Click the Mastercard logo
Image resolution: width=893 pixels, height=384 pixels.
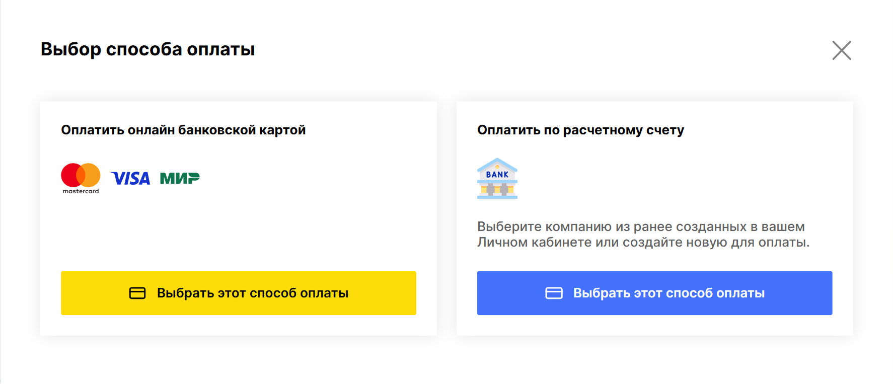[80, 178]
